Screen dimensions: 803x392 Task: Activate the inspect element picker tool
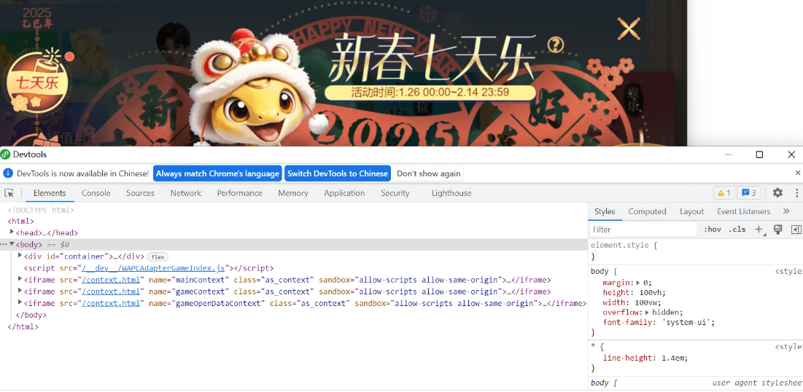pos(9,193)
